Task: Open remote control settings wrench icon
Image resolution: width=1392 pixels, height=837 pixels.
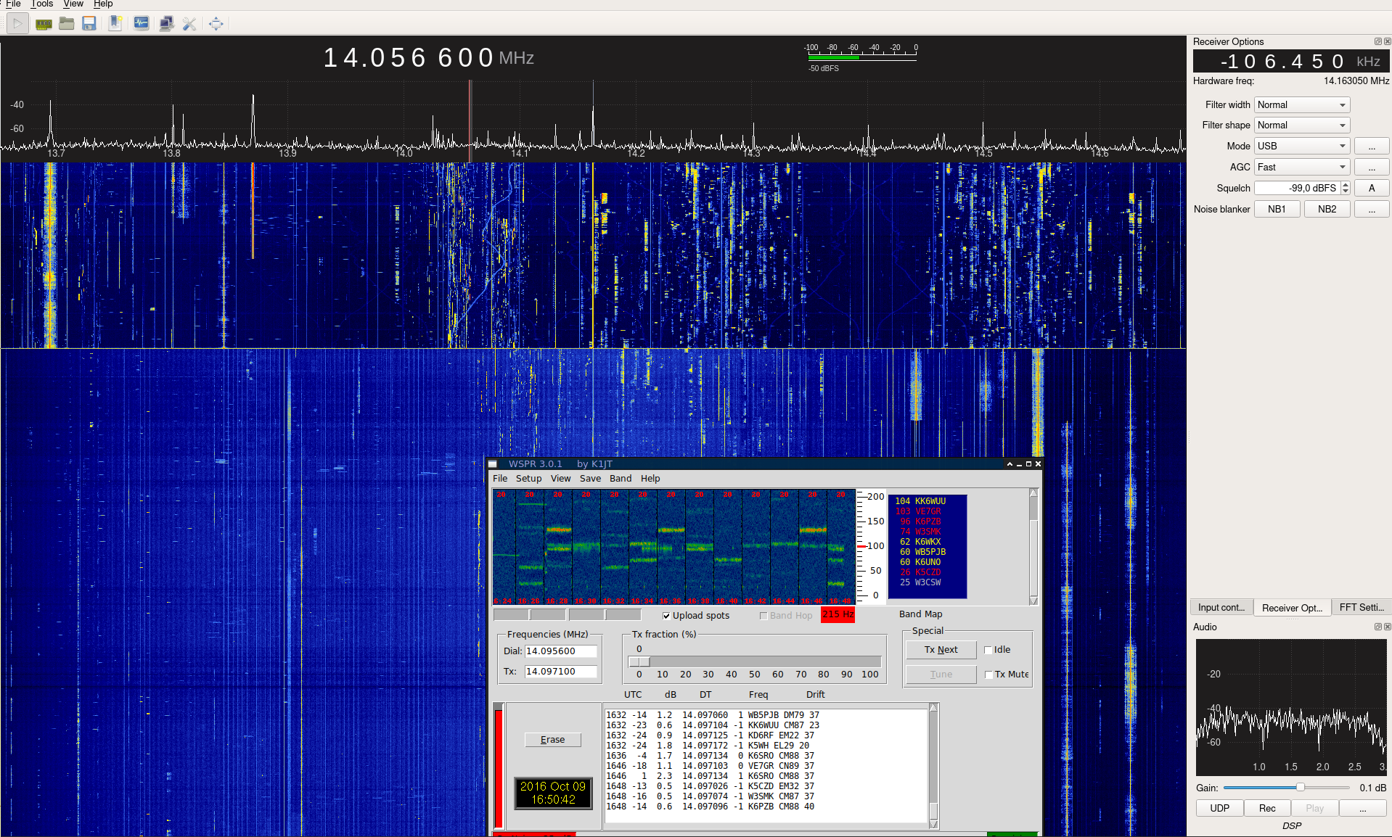Action: coord(189,24)
